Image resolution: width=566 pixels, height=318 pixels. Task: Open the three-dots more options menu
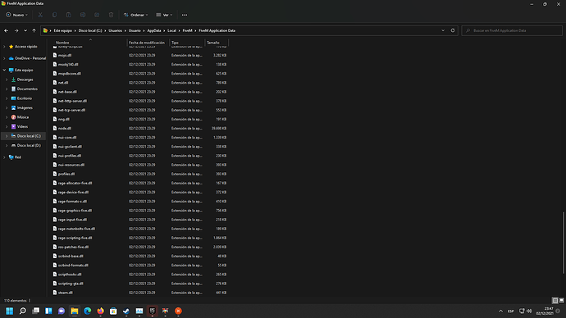pyautogui.click(x=185, y=15)
